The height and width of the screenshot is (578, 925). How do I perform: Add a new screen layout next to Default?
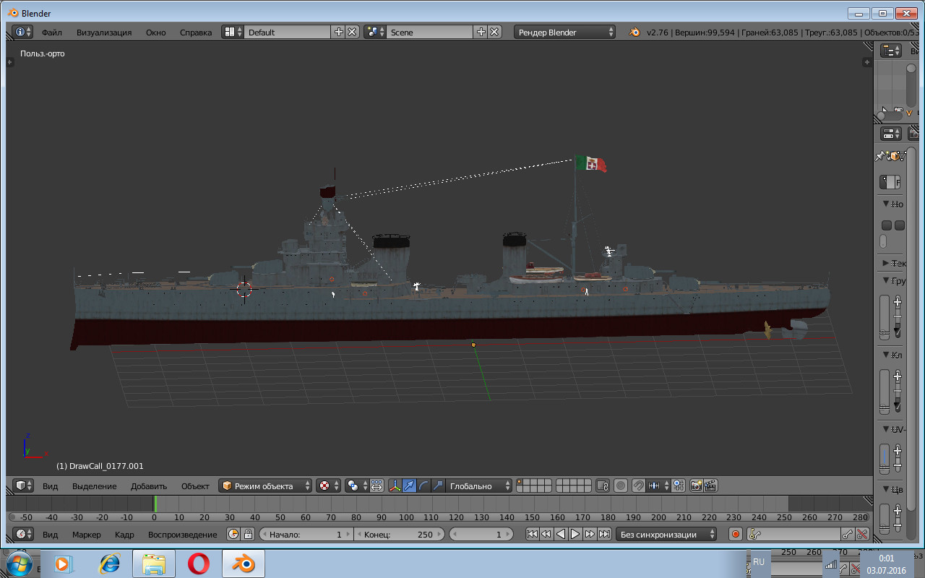338,32
